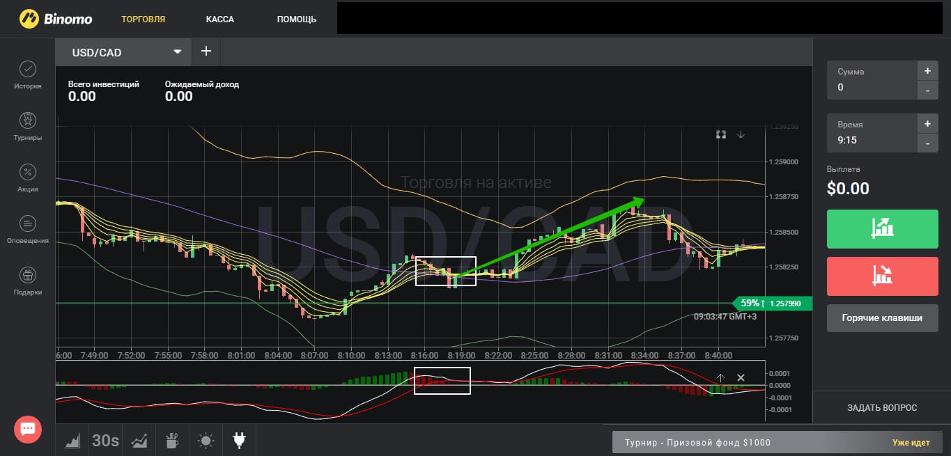Open Оповещения notifications in sidebar
The image size is (951, 456).
tap(27, 229)
